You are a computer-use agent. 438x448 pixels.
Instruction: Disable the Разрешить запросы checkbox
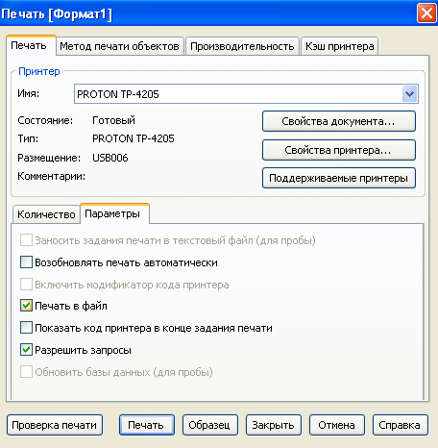click(x=26, y=350)
